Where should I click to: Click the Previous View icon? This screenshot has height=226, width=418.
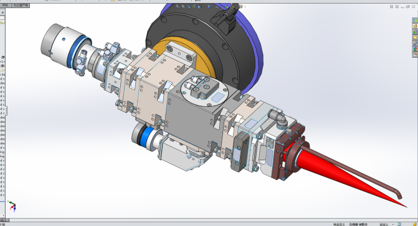[x=189, y=6]
